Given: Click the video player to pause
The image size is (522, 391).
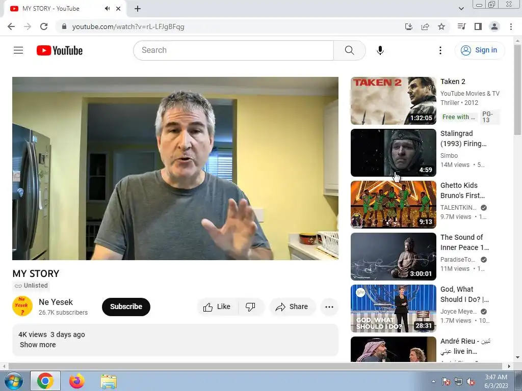Looking at the screenshot, I should (x=175, y=168).
